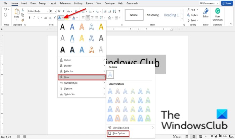Open Borders dropdown arrow
Screen dimensions: 235x139
pyautogui.click(x=120, y=18)
